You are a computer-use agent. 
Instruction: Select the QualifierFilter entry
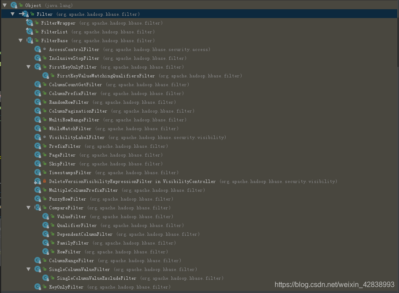pyautogui.click(x=120, y=225)
